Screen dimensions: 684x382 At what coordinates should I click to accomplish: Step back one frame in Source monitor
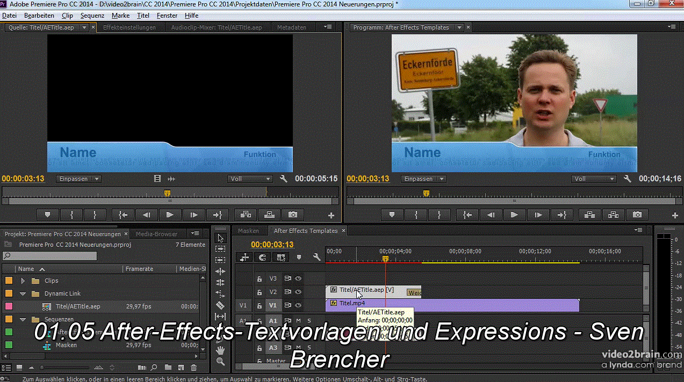(x=147, y=215)
